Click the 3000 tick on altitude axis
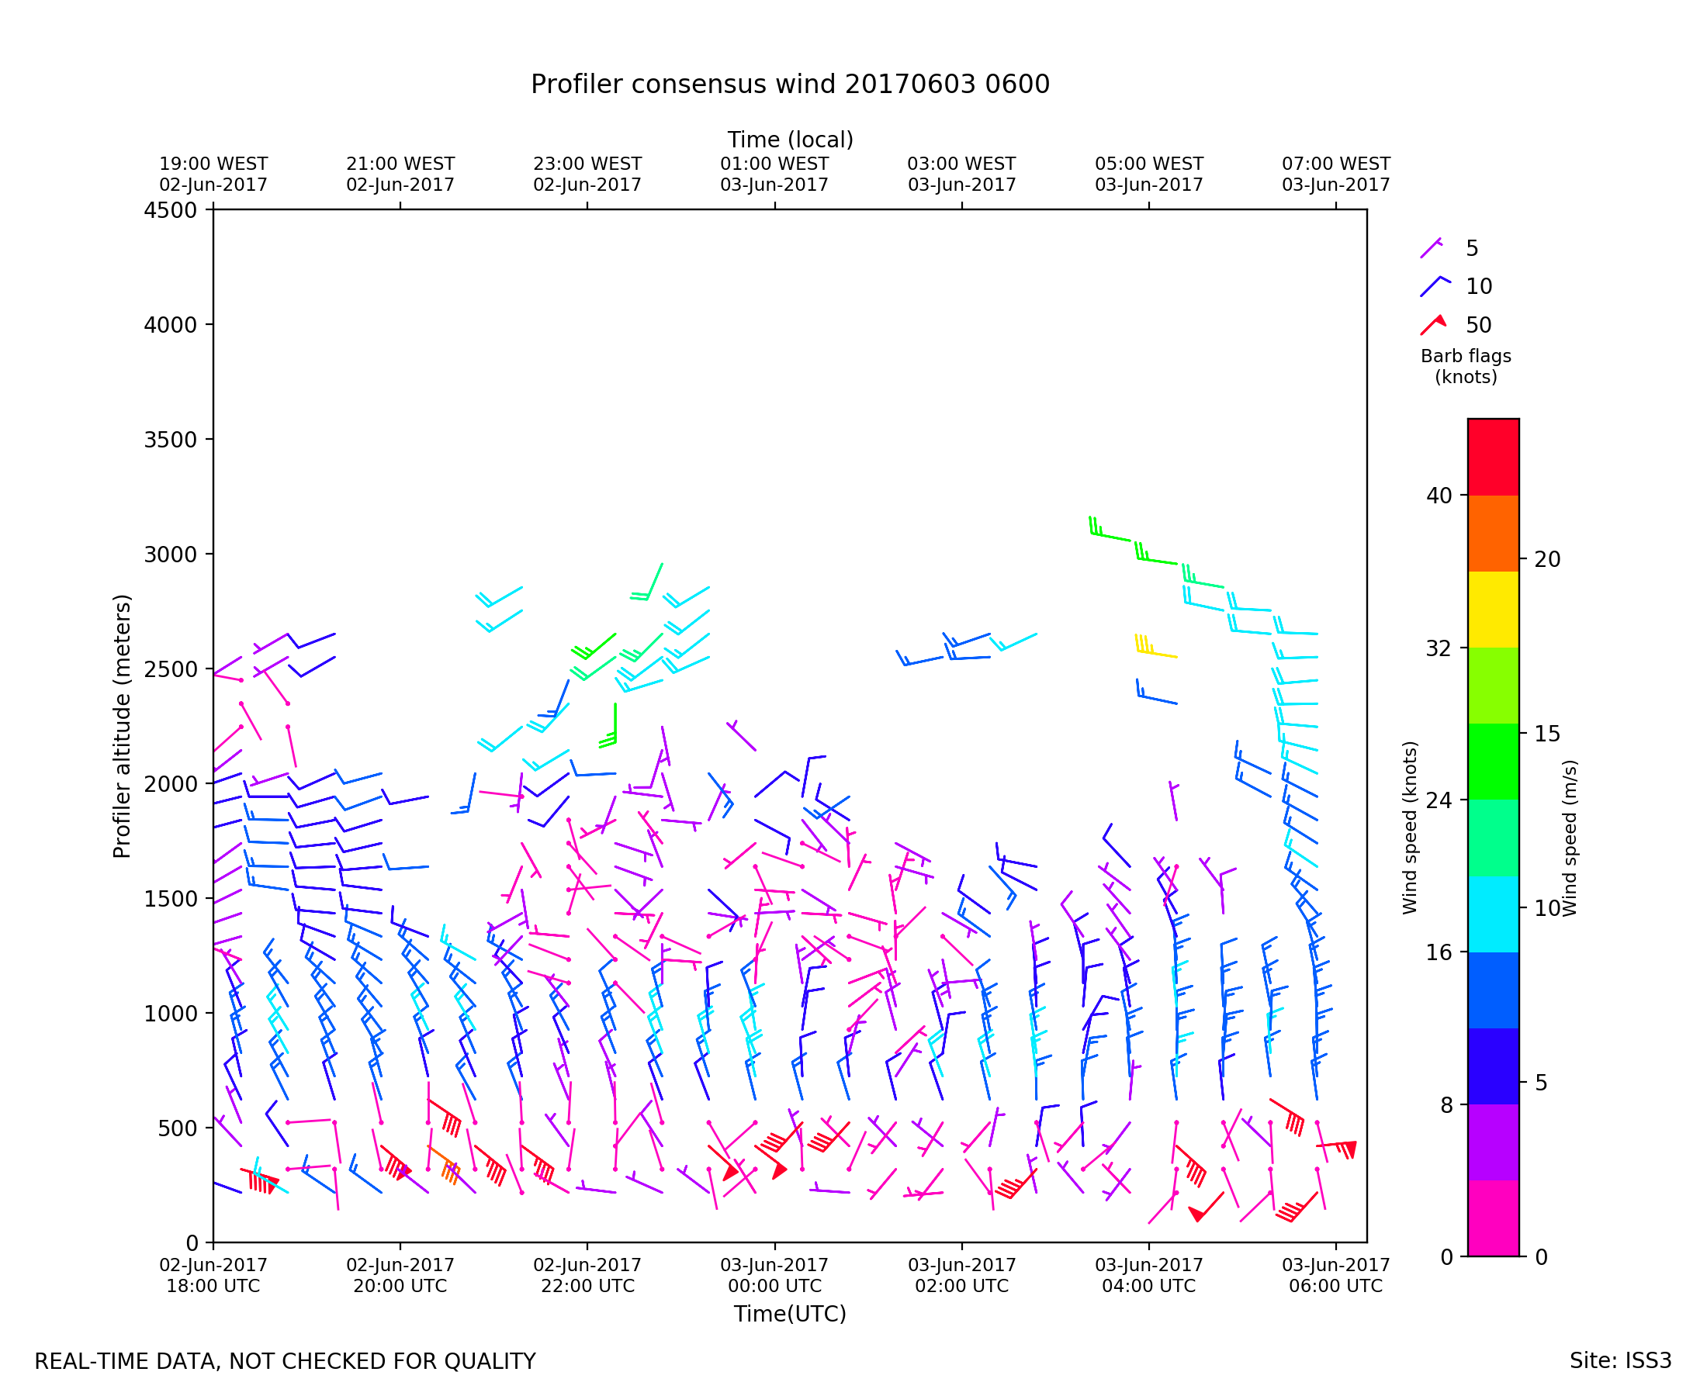1707x1396 pixels. click(x=170, y=554)
